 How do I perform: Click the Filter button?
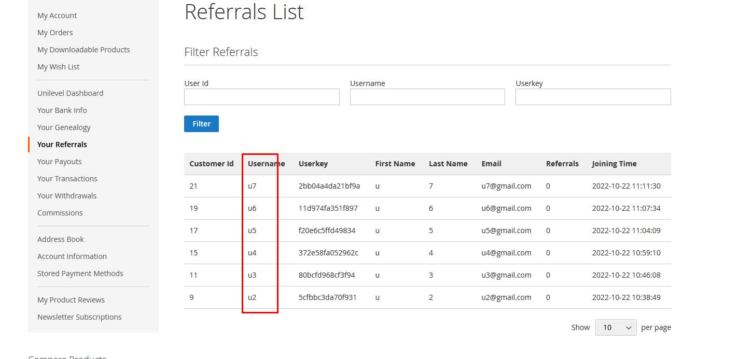point(201,124)
